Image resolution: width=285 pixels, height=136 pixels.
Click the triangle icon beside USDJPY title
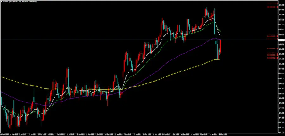click(x=1, y=2)
